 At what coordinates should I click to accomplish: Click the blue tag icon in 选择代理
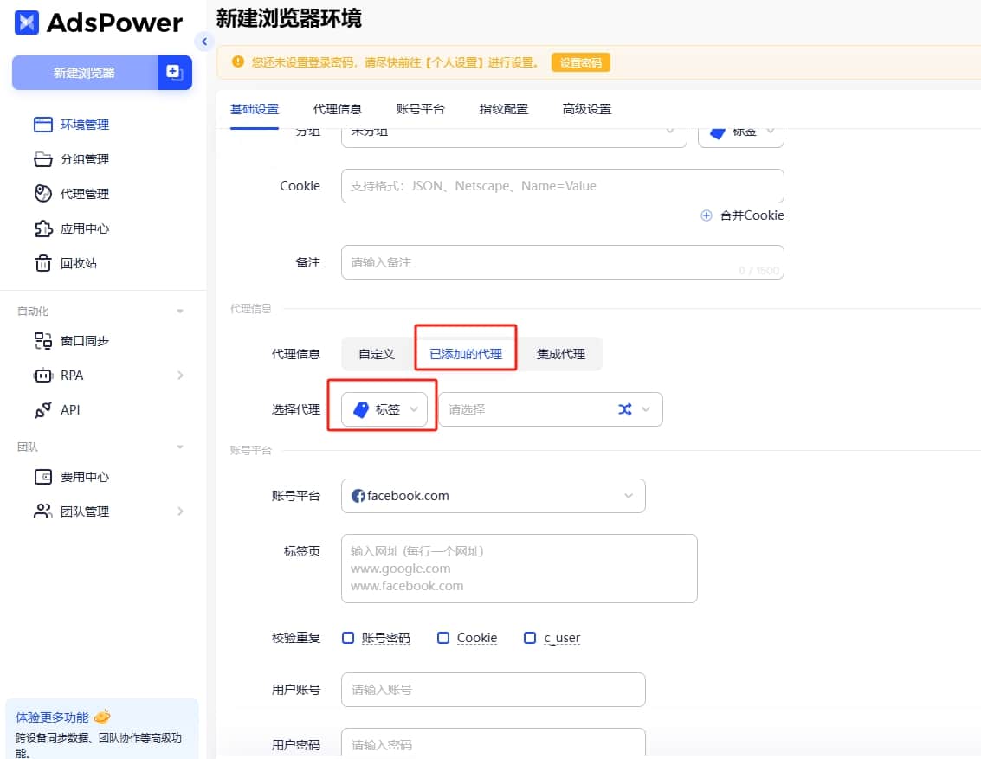[361, 409]
